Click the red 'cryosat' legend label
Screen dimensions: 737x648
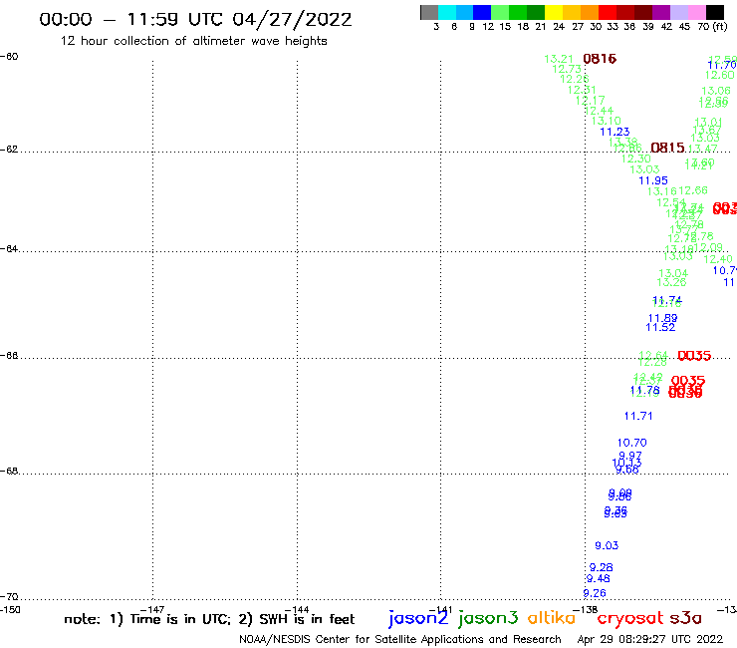pyautogui.click(x=630, y=619)
